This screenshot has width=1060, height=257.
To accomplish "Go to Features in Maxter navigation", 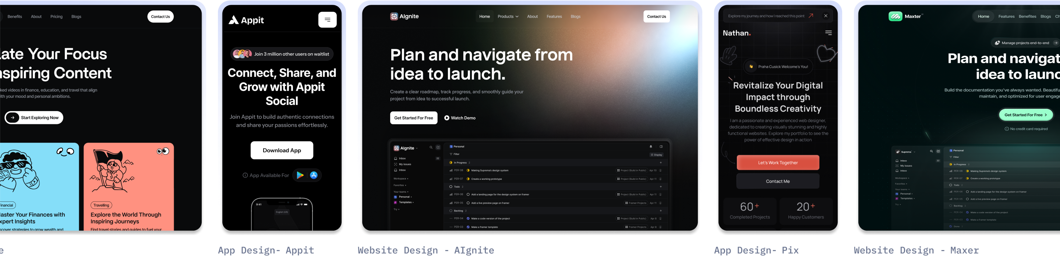I will (1006, 17).
